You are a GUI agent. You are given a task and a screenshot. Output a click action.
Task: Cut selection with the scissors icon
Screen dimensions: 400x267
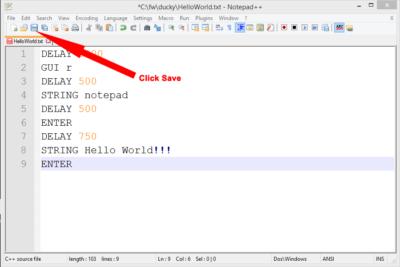coord(89,28)
